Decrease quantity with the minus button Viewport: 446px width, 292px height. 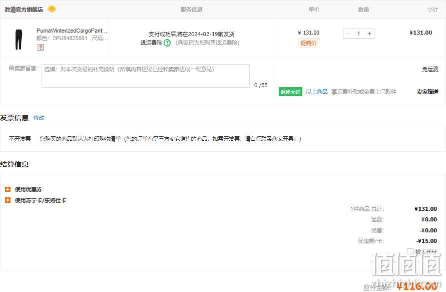click(347, 34)
